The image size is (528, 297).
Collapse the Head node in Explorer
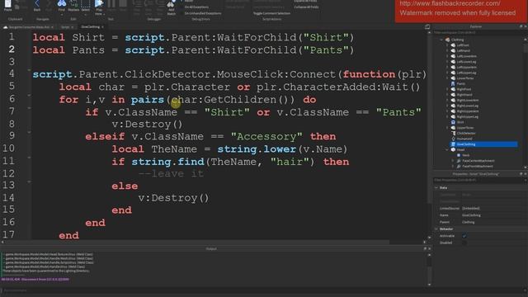click(x=447, y=150)
